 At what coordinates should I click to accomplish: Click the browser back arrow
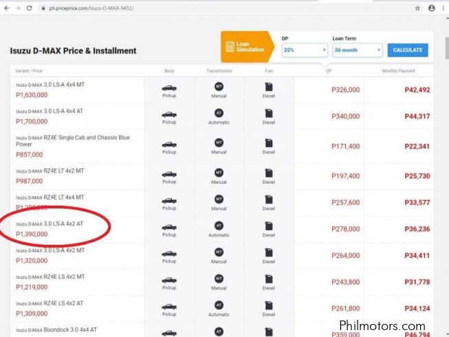point(8,8)
